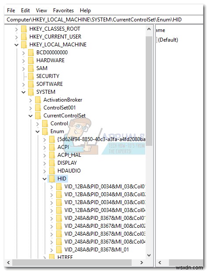Click the HDAUDIO folder icon
208x272 pixels.
click(52, 171)
